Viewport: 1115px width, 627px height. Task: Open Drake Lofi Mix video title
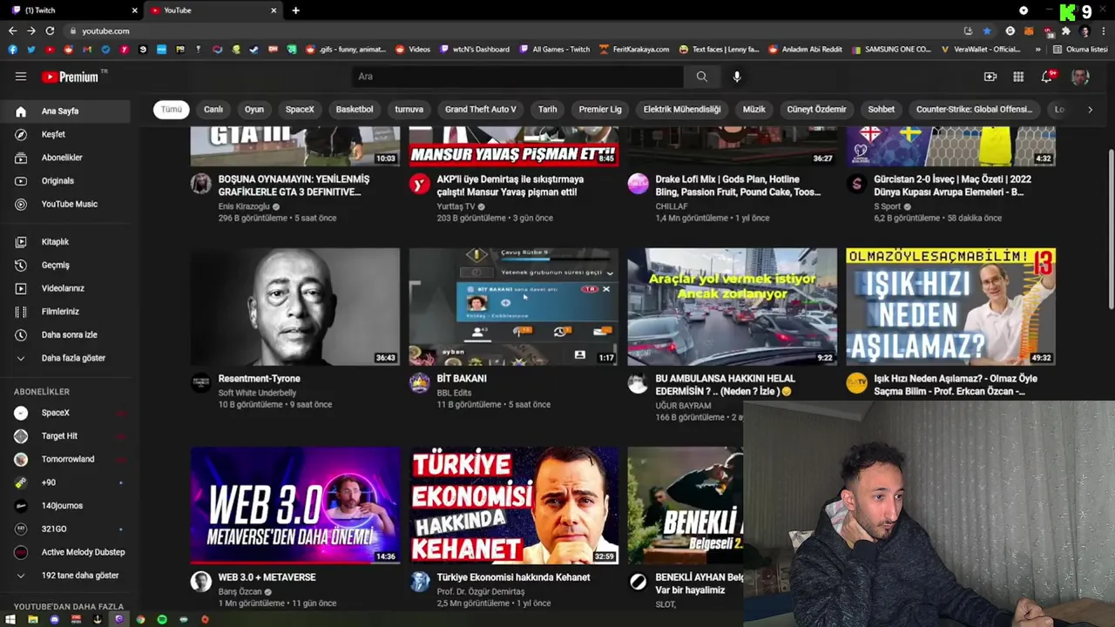[738, 185]
